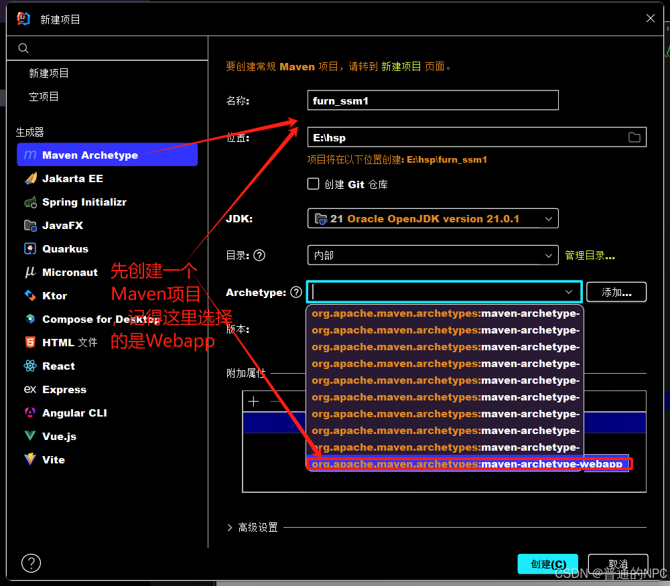Click the IntelliJ IDEA logo
670x586 pixels.
click(24, 19)
